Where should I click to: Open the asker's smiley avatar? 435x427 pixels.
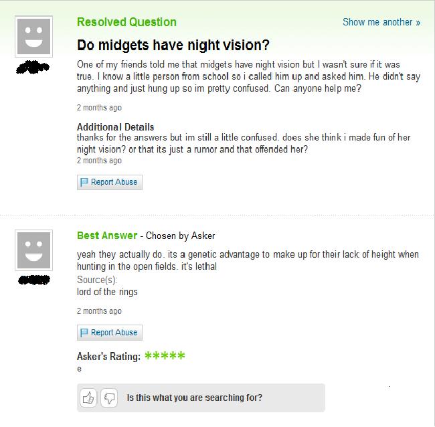click(x=34, y=37)
